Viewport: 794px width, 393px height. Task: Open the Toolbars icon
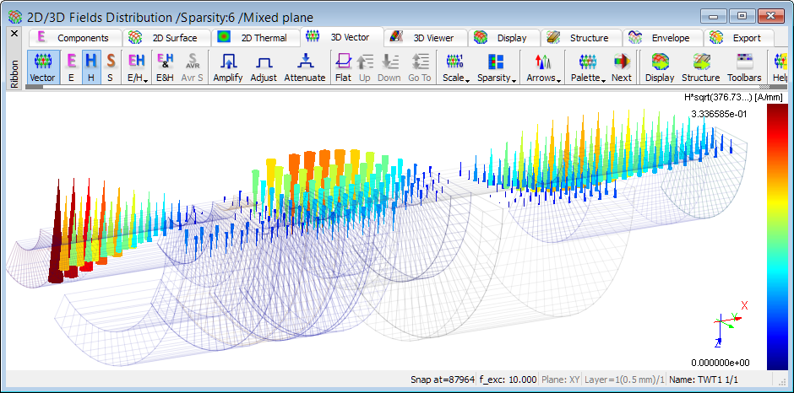[744, 67]
